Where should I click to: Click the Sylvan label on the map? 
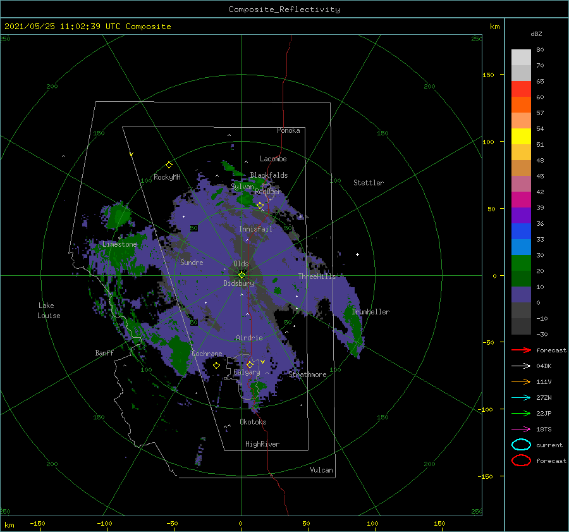tap(242, 187)
